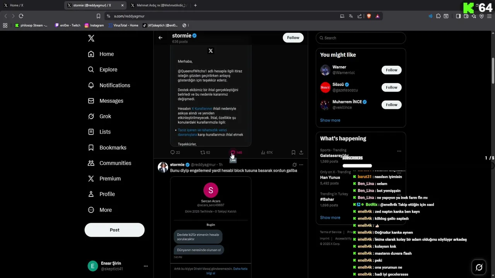Click the Terms of Service footer link

click(x=331, y=232)
